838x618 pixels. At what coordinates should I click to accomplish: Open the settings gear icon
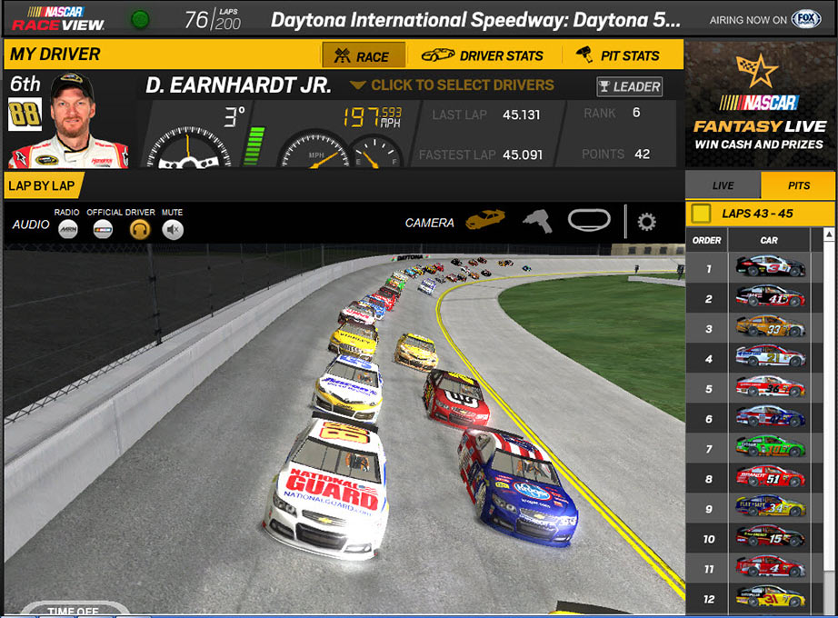pyautogui.click(x=647, y=221)
